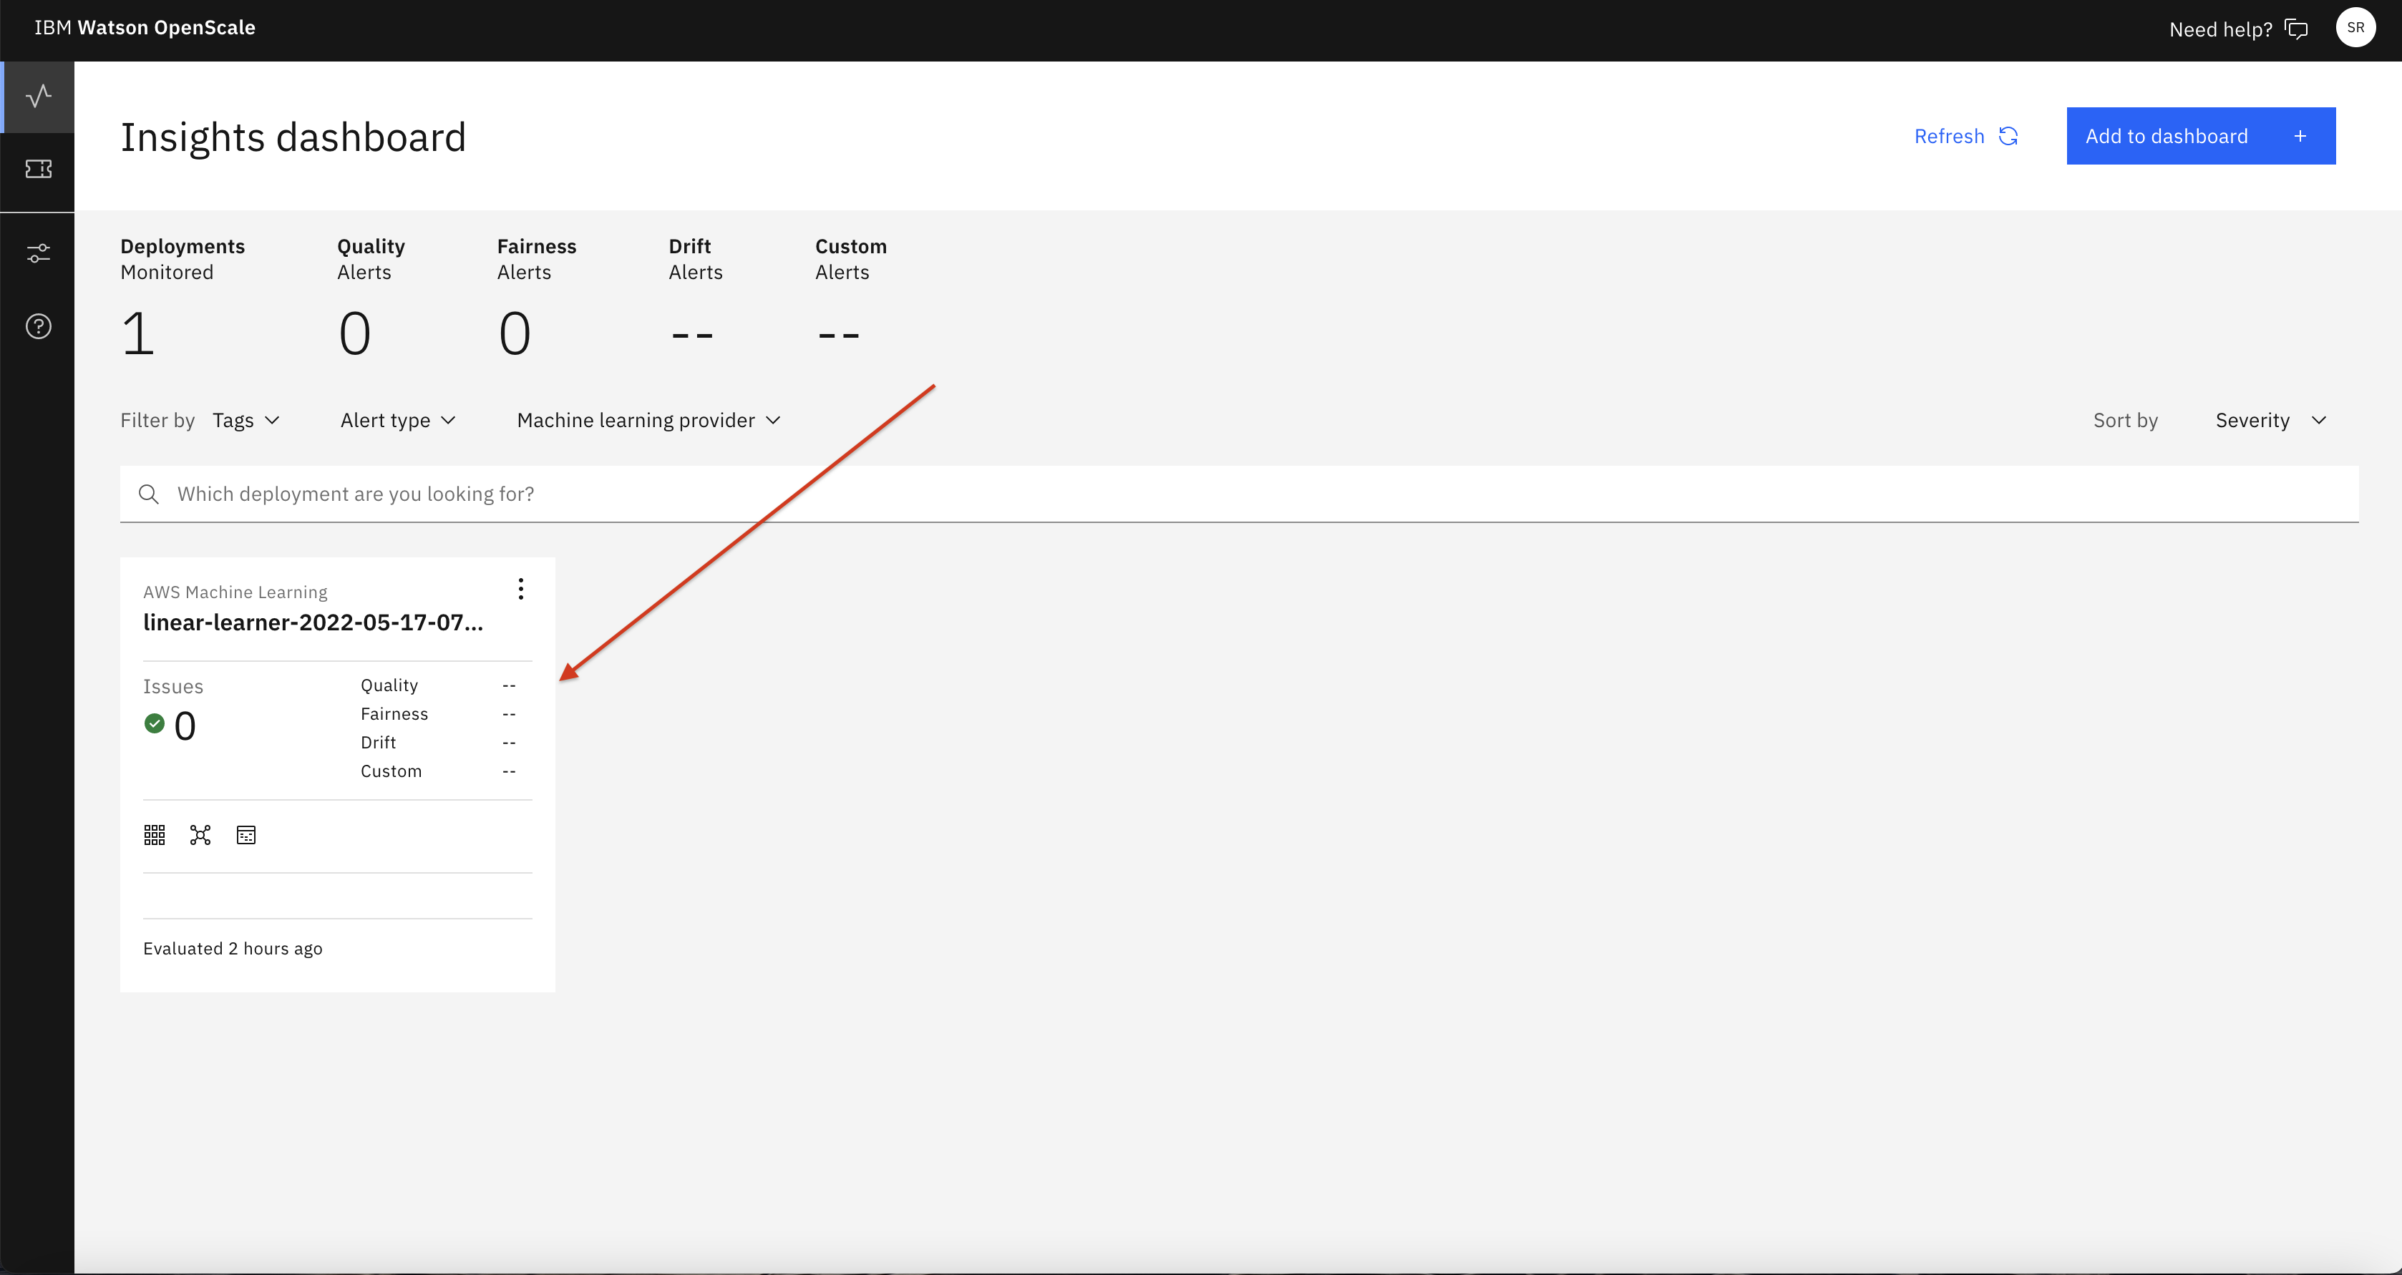Open the Explain a transaction ticket icon
Viewport: 2402px width, 1275px height.
point(38,169)
